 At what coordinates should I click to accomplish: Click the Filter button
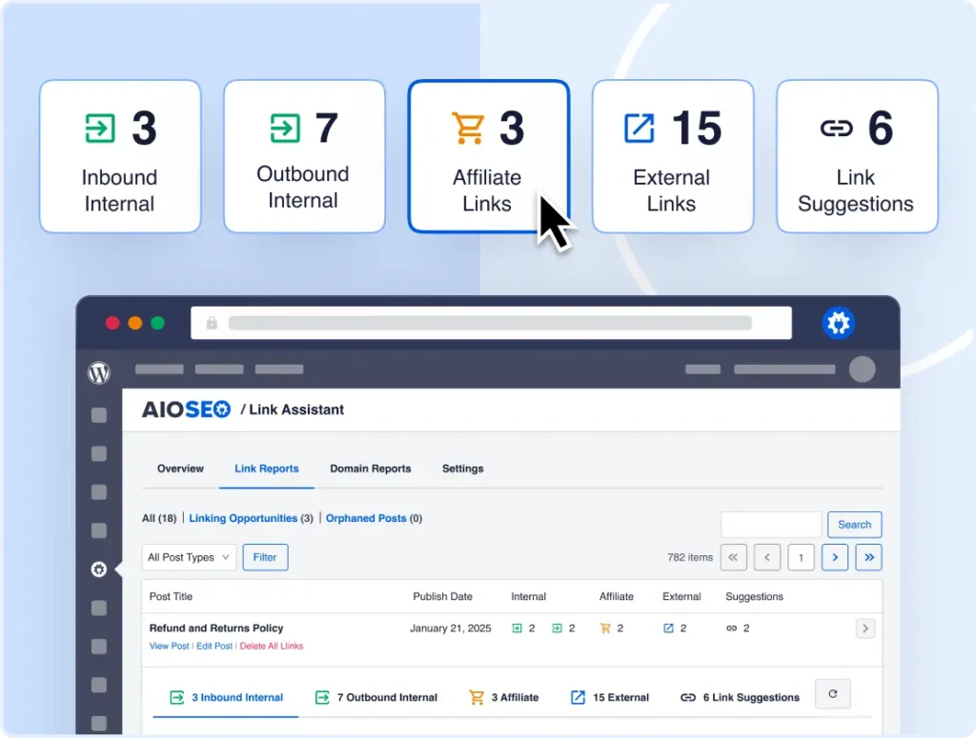click(265, 557)
